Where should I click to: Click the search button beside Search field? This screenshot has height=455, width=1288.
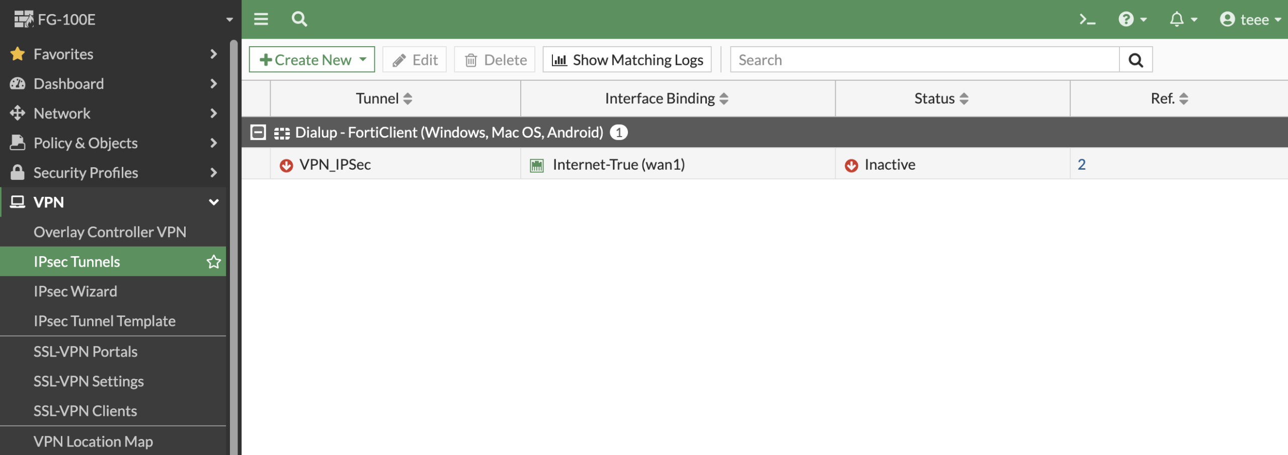point(1136,60)
